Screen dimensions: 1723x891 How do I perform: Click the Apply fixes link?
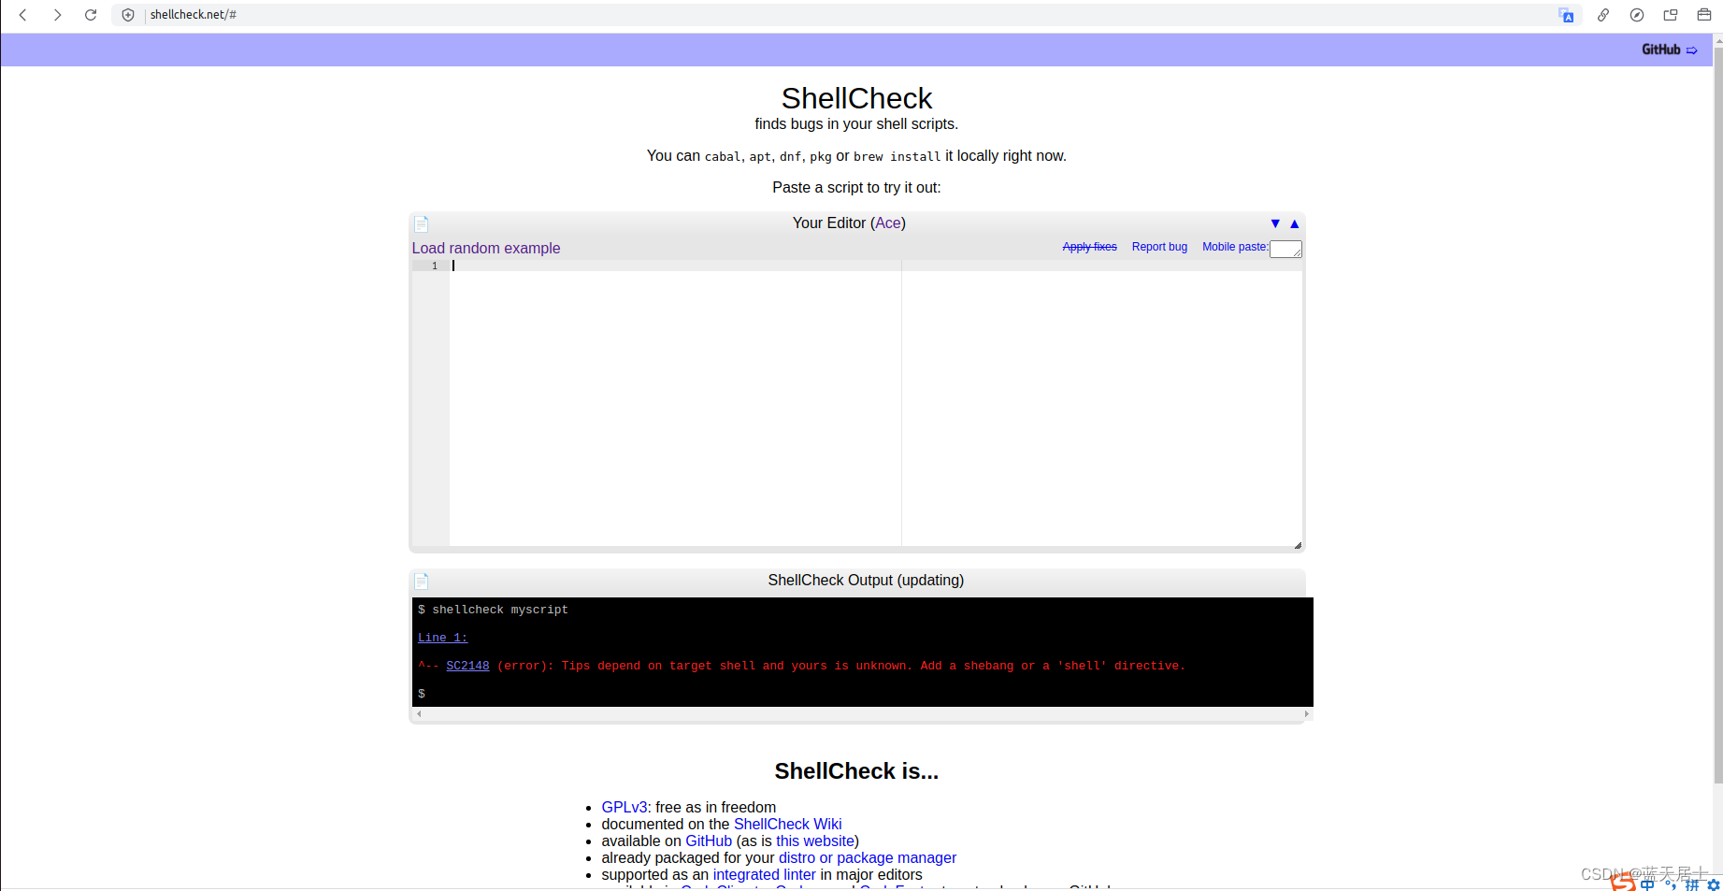tap(1090, 247)
